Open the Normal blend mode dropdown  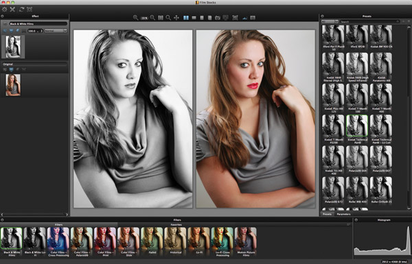[56, 31]
